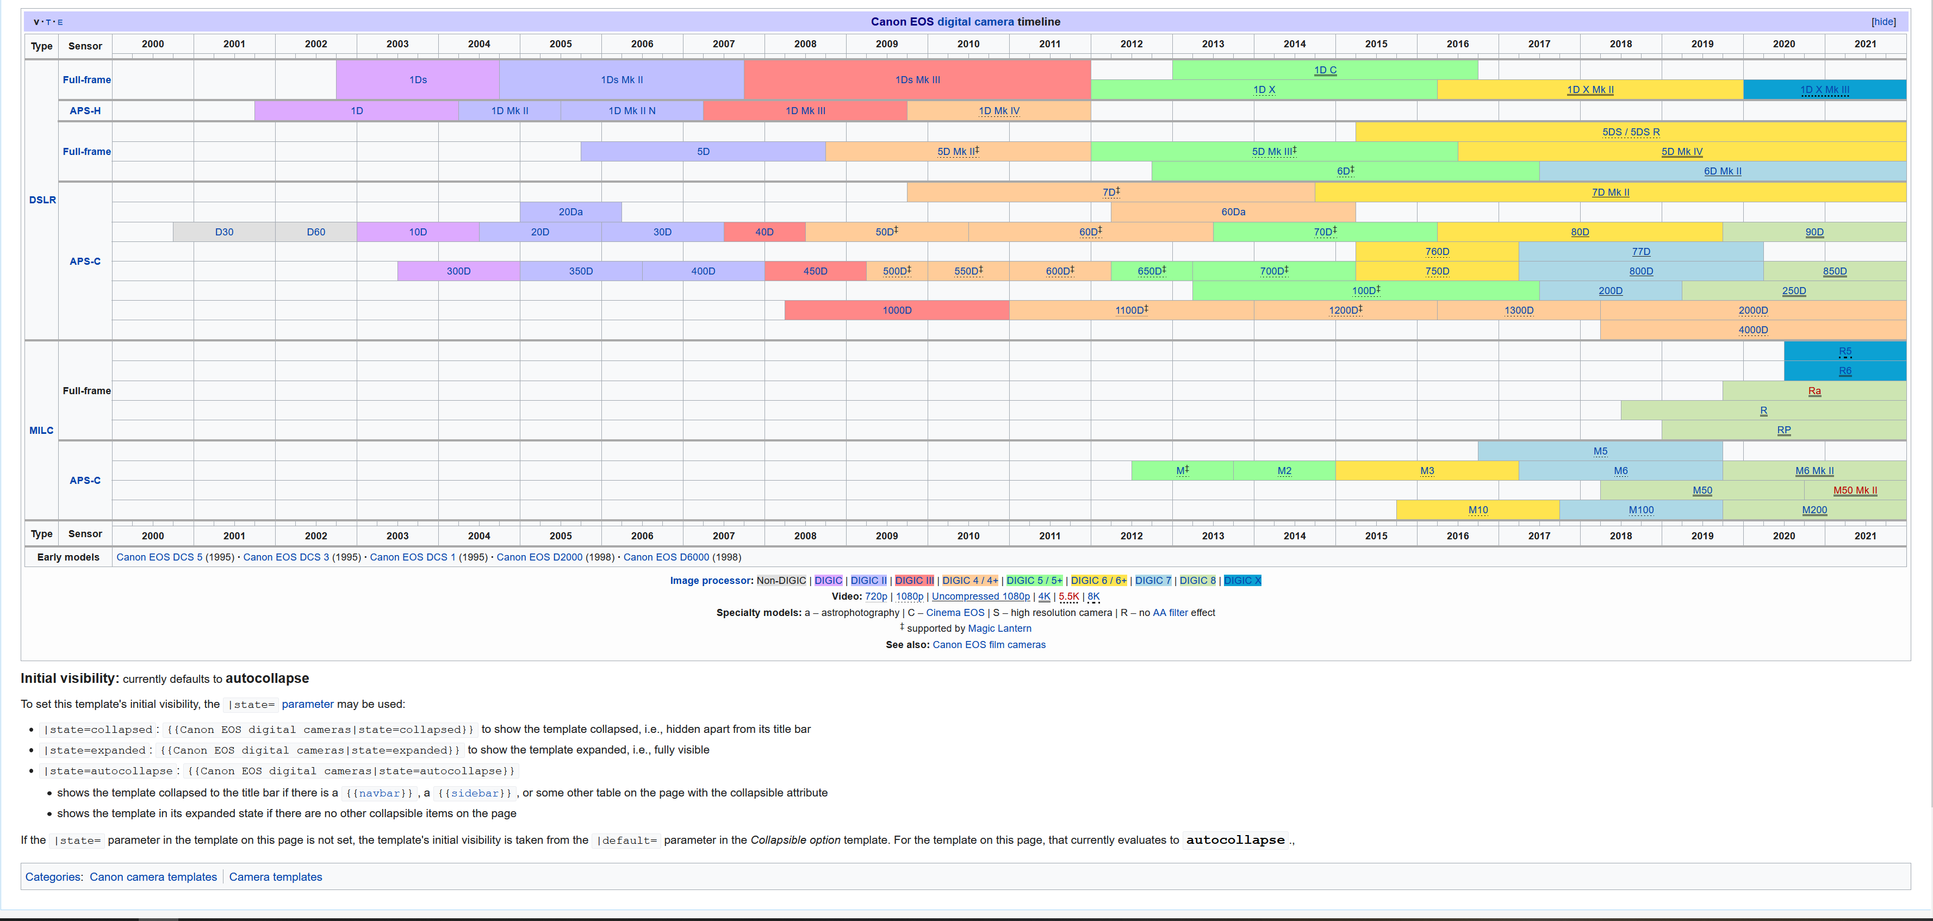Open the 1D X Mk II link
Image resolution: width=1933 pixels, height=921 pixels.
pyautogui.click(x=1590, y=90)
